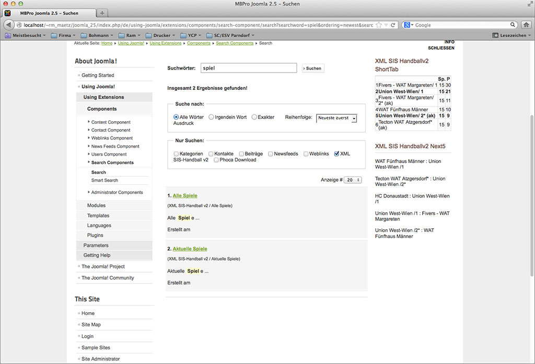The width and height of the screenshot is (535, 364).
Task: Follow the Components breadcrumb link
Action: pyautogui.click(x=199, y=43)
